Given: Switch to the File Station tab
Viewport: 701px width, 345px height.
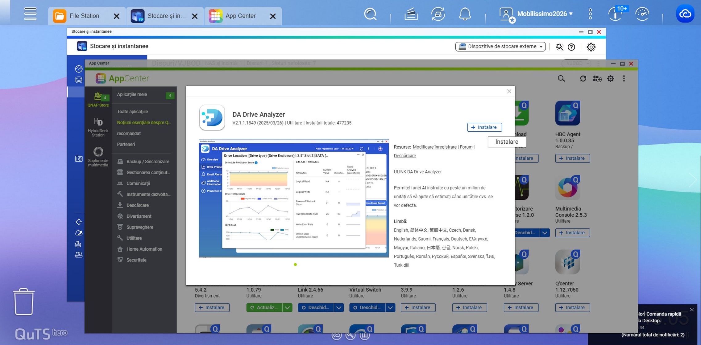Looking at the screenshot, I should 84,16.
